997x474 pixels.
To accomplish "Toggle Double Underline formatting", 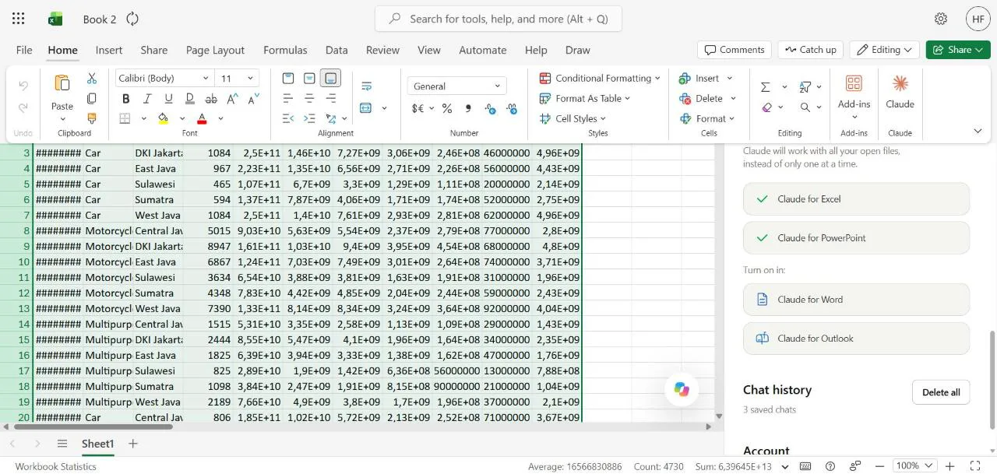I will tap(189, 99).
